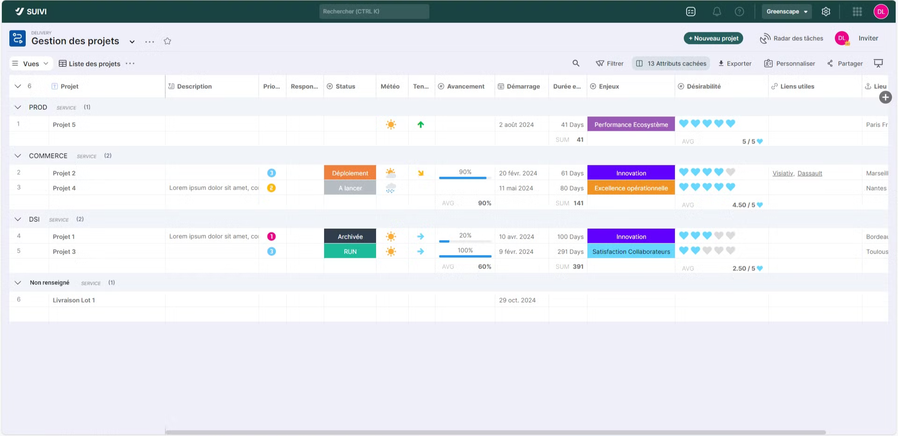Open the apps grid launcher
This screenshot has height=436, width=898.
(857, 12)
